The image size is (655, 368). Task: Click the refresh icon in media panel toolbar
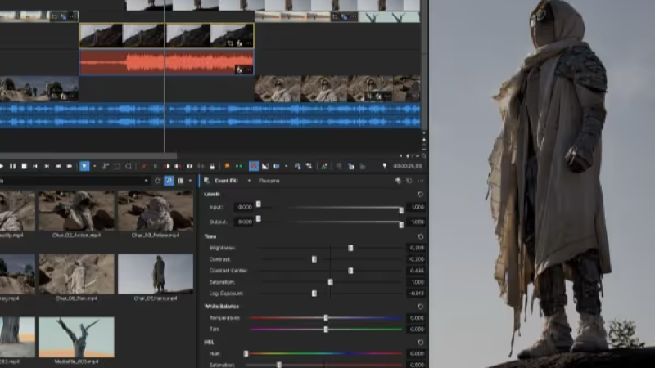point(157,181)
